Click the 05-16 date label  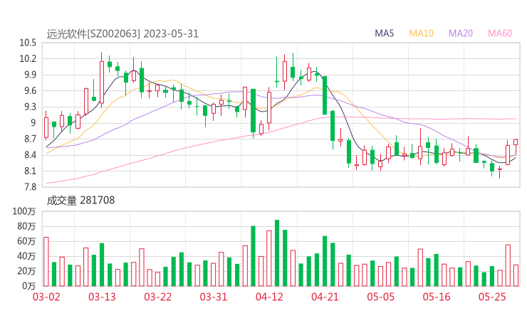pyautogui.click(x=437, y=297)
